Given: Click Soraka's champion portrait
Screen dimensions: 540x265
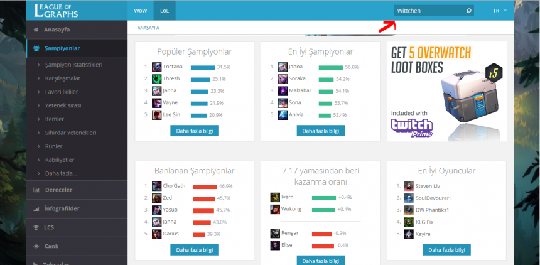Looking at the screenshot, I should [x=283, y=79].
